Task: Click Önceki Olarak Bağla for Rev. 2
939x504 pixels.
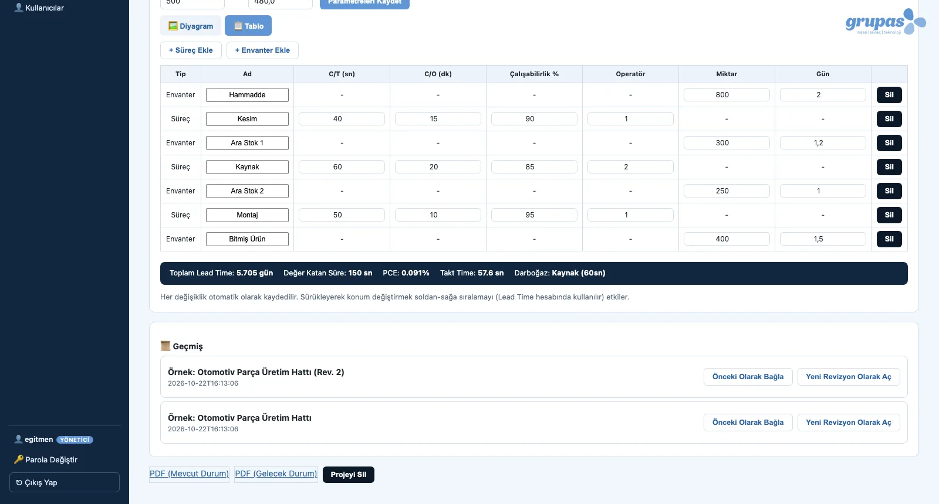Action: [748, 377]
